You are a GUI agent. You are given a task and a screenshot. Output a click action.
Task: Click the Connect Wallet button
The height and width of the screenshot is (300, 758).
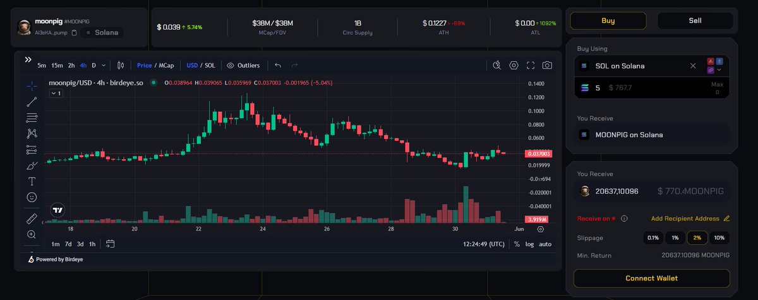click(651, 278)
